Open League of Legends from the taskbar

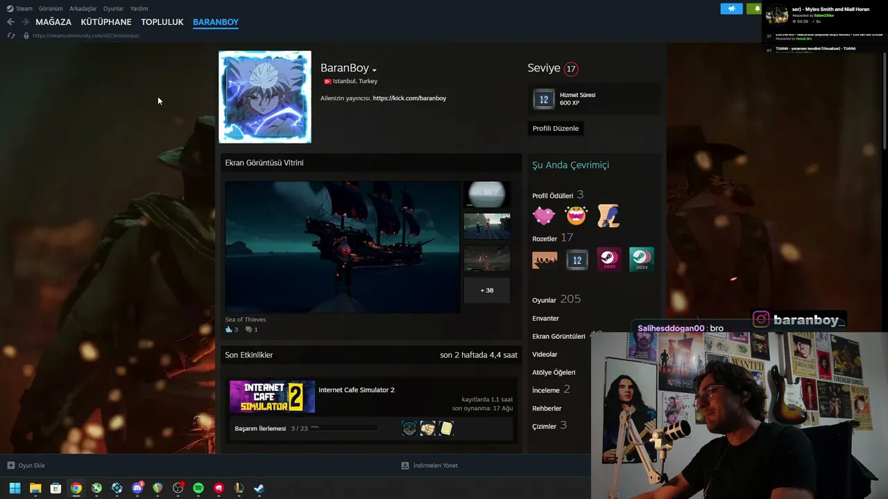tap(239, 488)
